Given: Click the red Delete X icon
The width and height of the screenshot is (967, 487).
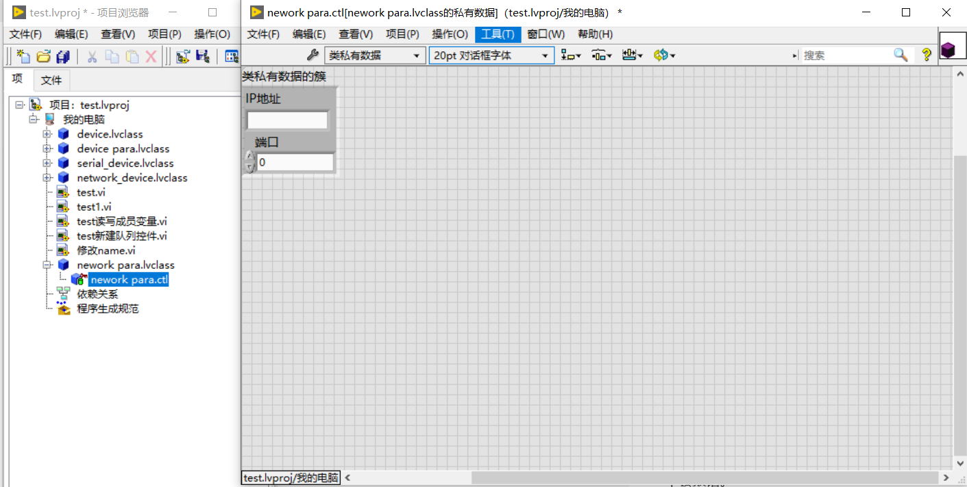Looking at the screenshot, I should click(x=151, y=57).
